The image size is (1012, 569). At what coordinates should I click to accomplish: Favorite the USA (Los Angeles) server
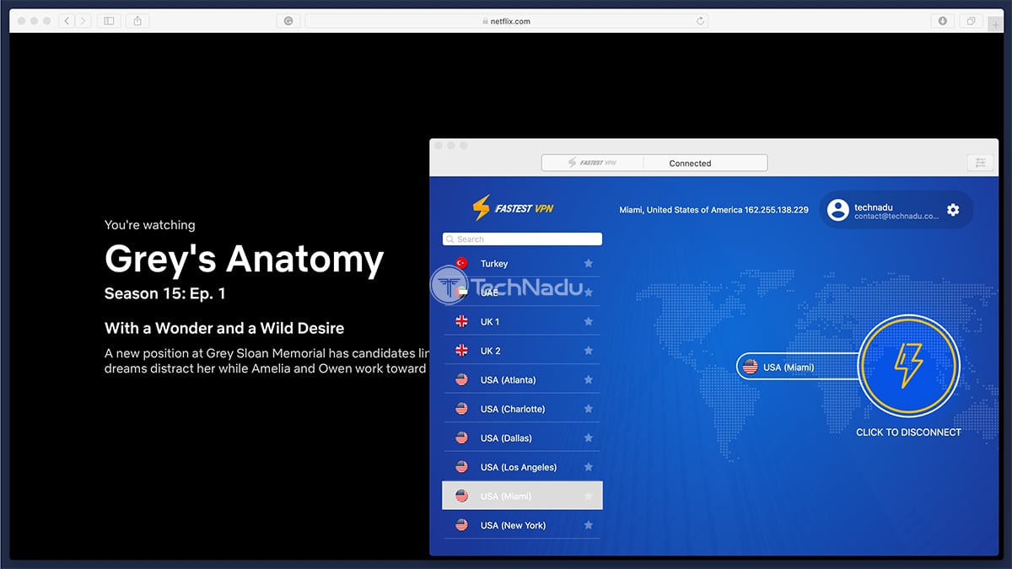[x=589, y=467]
